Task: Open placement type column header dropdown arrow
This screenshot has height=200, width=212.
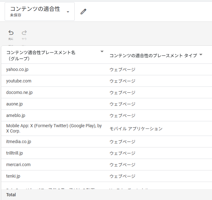Action: (201, 55)
